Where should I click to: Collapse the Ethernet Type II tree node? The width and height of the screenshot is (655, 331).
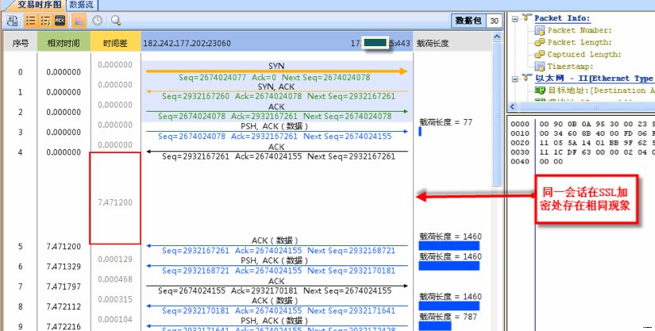click(515, 79)
